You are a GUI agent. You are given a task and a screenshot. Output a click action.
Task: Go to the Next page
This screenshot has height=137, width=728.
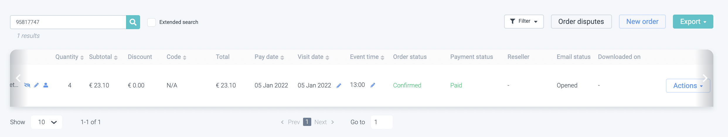coord(324,122)
